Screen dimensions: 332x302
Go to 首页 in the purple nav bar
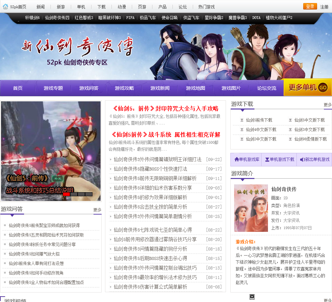[x=18, y=88]
